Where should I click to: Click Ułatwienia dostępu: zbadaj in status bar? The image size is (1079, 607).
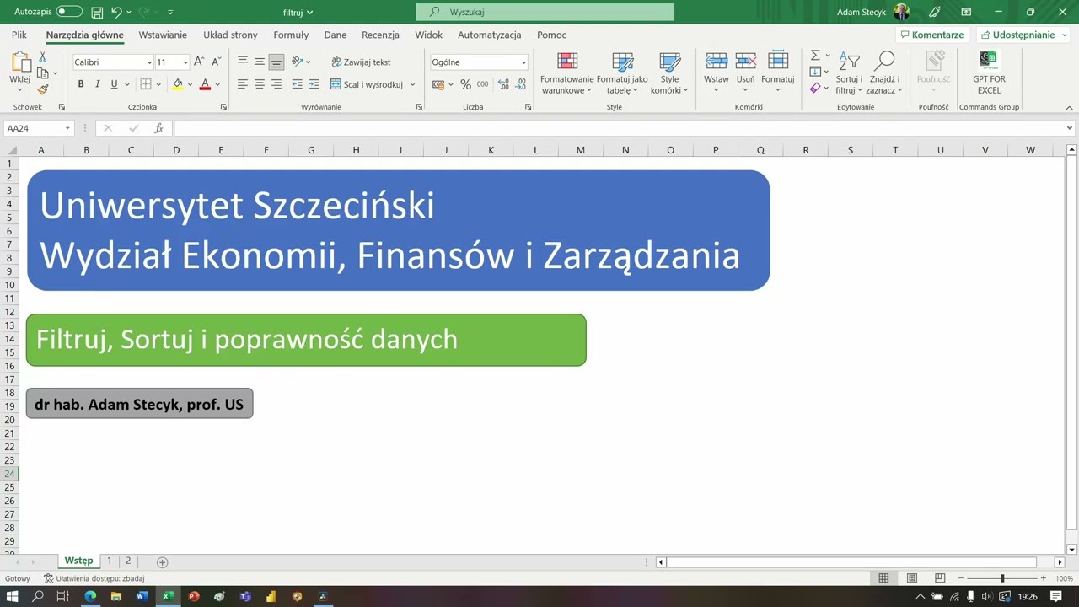[94, 578]
